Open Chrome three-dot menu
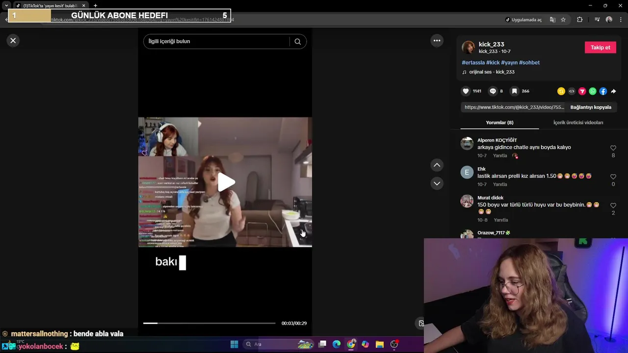 click(x=621, y=20)
